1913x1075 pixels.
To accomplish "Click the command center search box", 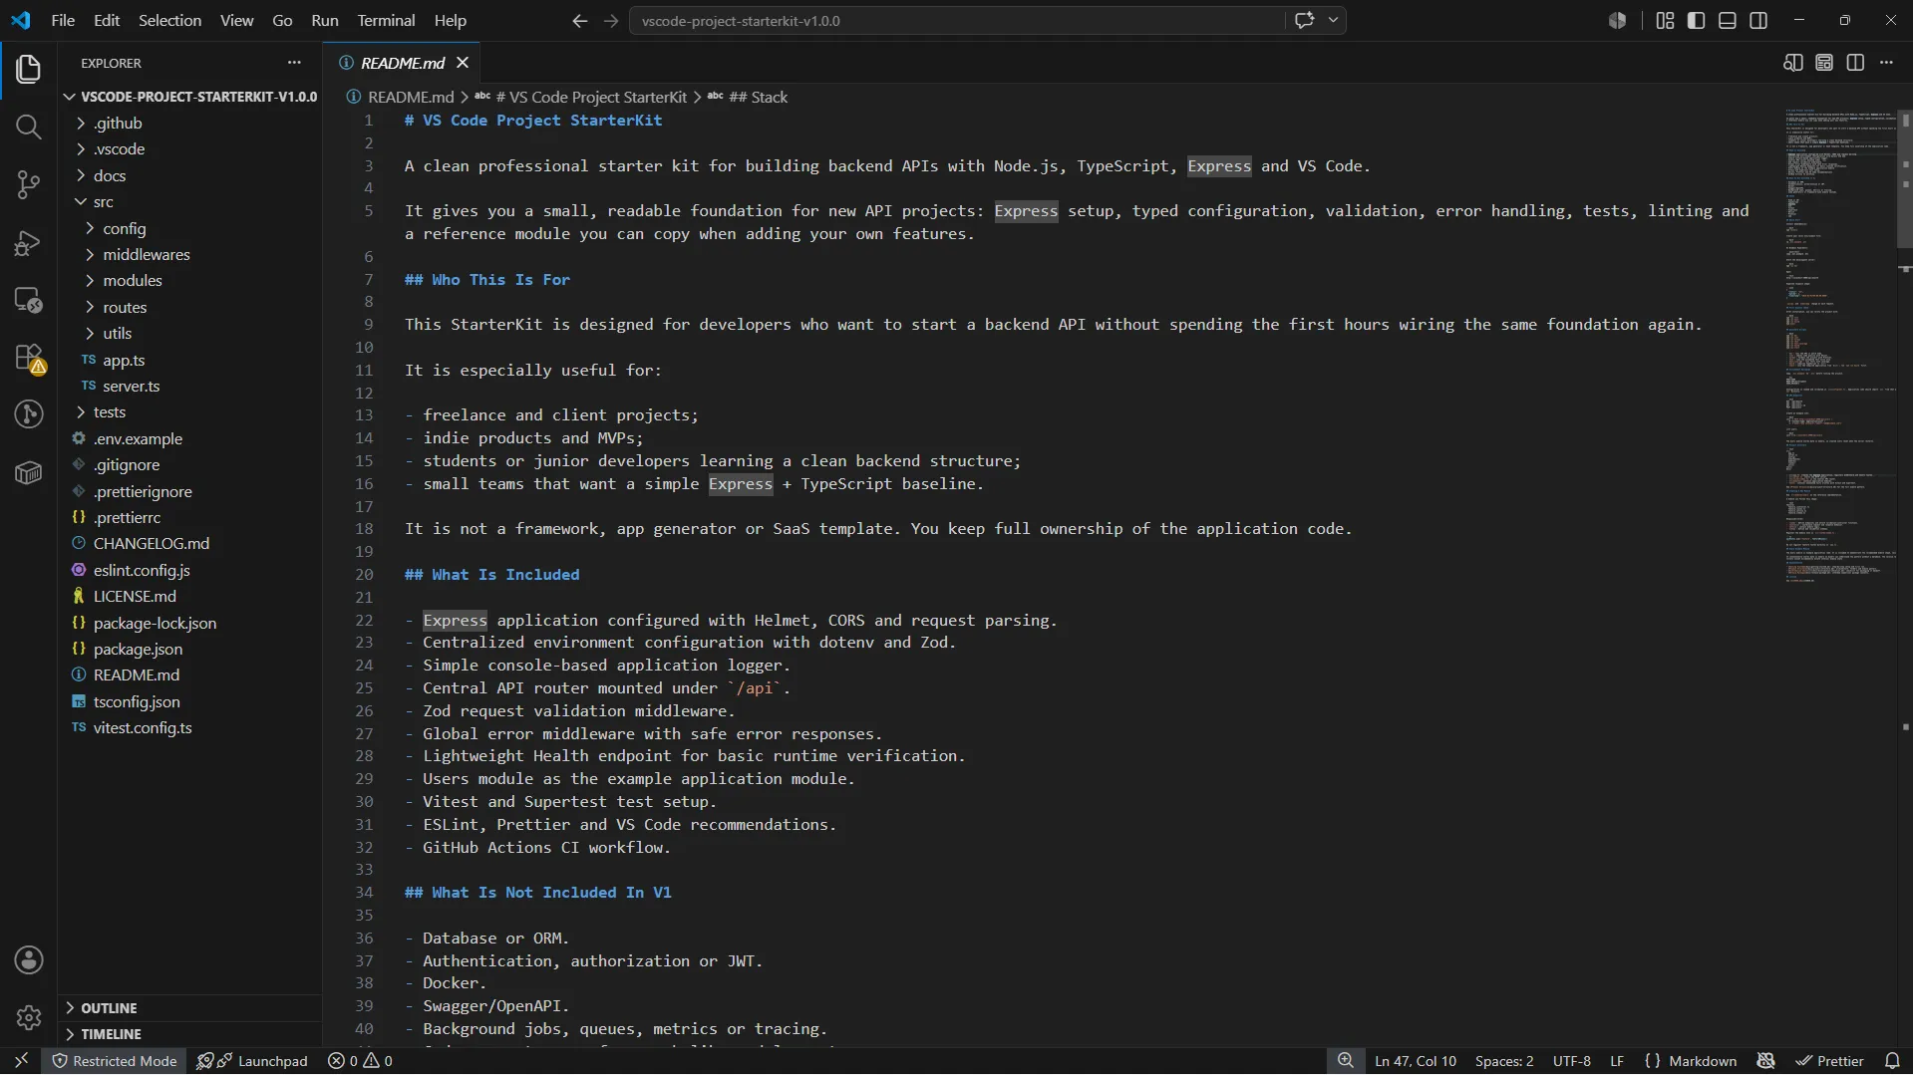I will 957,20.
